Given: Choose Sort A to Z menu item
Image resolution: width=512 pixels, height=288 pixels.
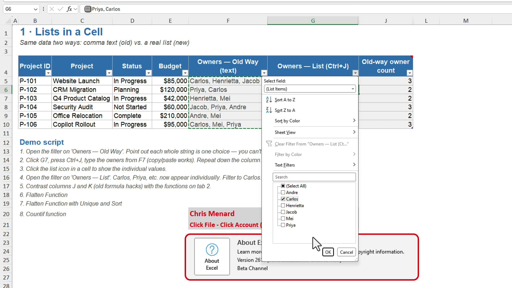Looking at the screenshot, I should tap(310, 100).
